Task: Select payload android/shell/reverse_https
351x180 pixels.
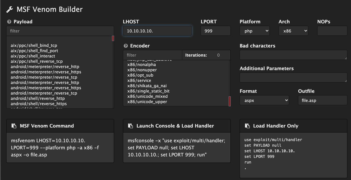Action: tap(39, 104)
